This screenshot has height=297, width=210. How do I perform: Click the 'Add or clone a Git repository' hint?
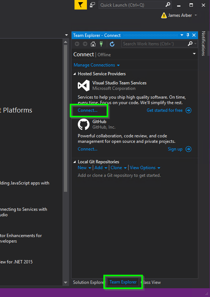(119, 175)
